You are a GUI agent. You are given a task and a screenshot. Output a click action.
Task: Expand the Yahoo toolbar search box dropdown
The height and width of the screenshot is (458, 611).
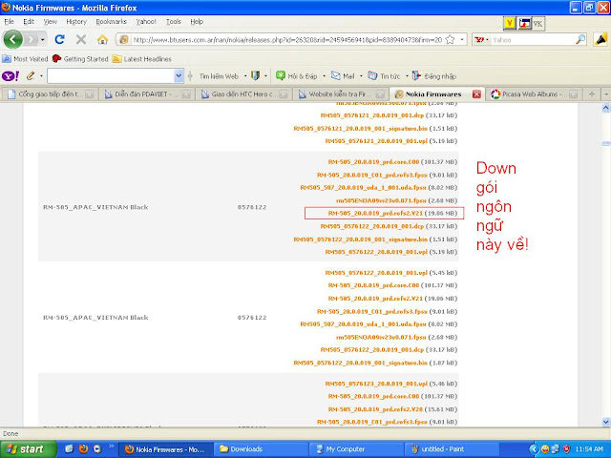pos(179,76)
